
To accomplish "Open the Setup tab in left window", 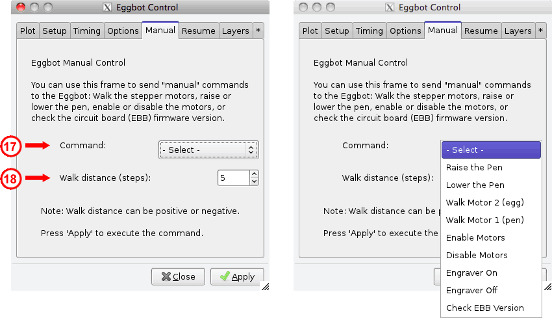I will (x=55, y=31).
